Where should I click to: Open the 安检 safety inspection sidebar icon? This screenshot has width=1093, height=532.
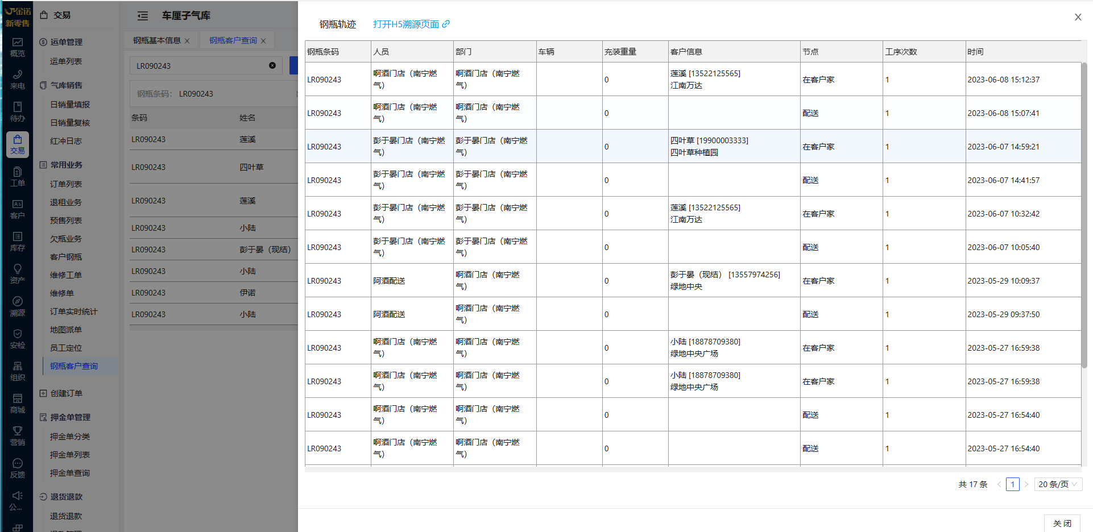pos(18,339)
